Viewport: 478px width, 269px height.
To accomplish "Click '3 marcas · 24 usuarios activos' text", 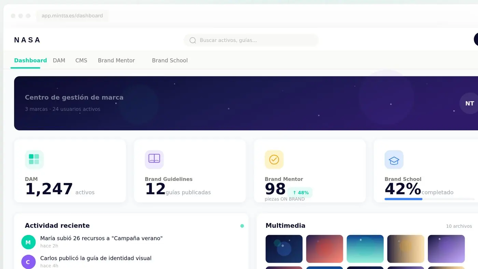I will tap(62, 109).
